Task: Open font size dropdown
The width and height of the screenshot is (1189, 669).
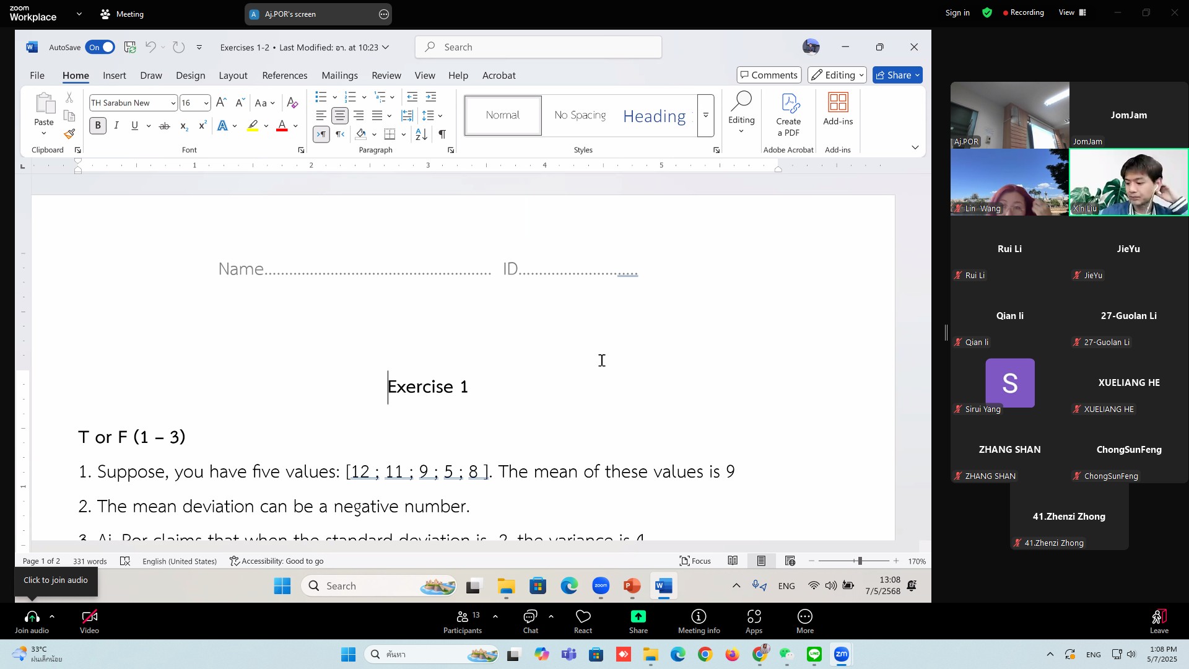Action: [206, 103]
